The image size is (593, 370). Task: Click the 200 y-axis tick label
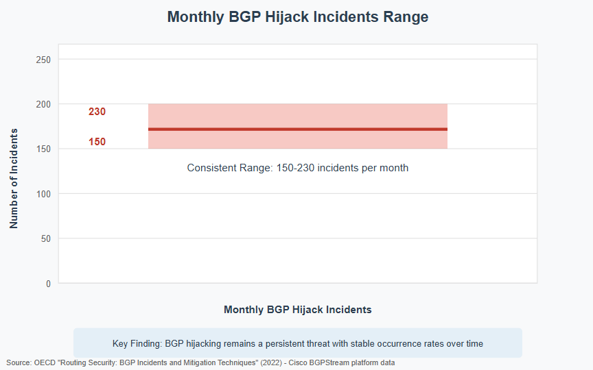point(43,104)
